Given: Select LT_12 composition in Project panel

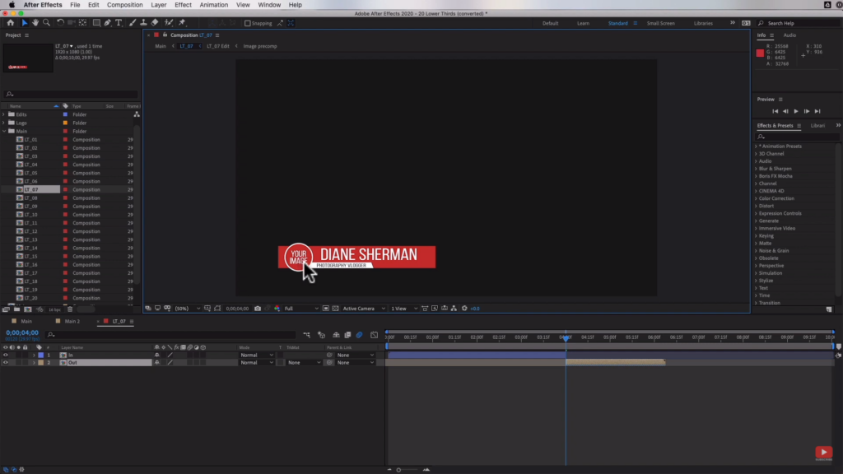Looking at the screenshot, I should [x=30, y=231].
